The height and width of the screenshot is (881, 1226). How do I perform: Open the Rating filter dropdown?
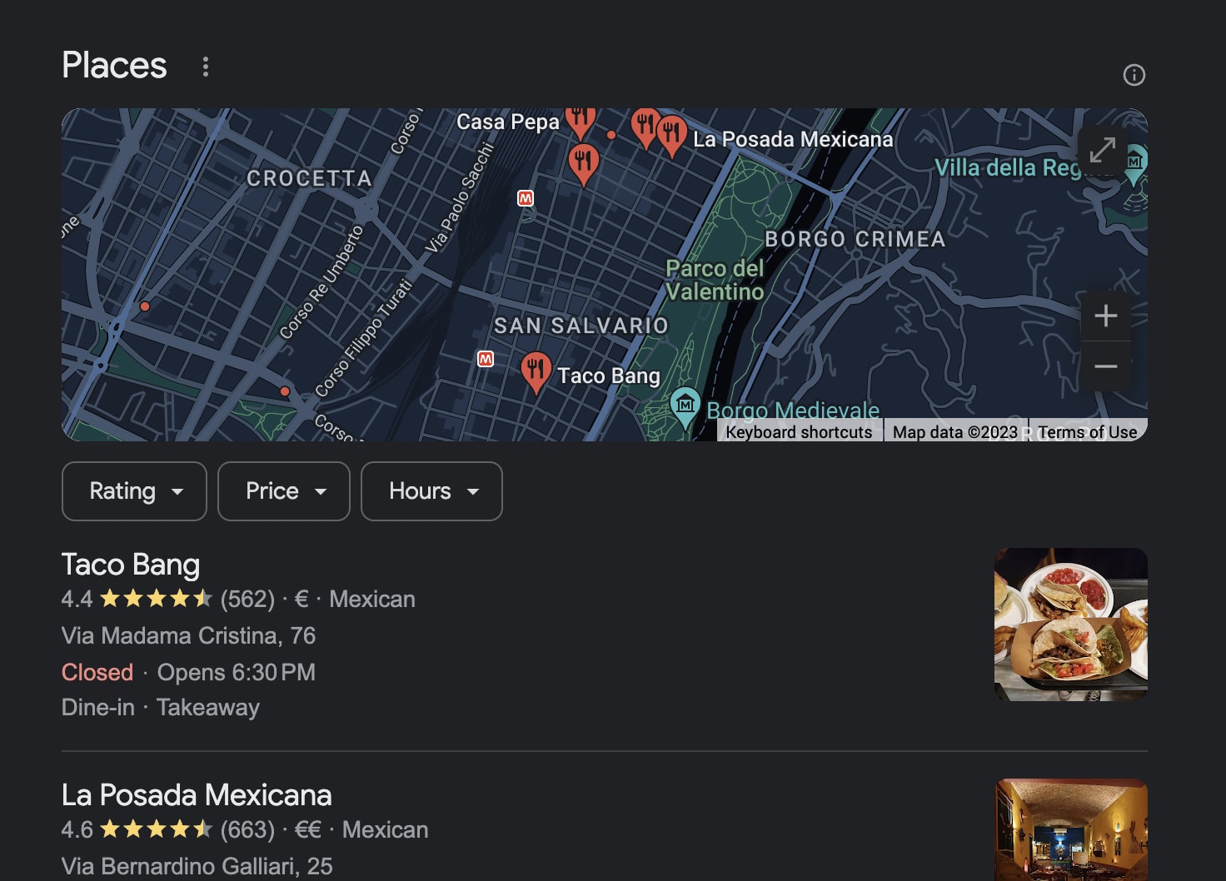point(134,491)
